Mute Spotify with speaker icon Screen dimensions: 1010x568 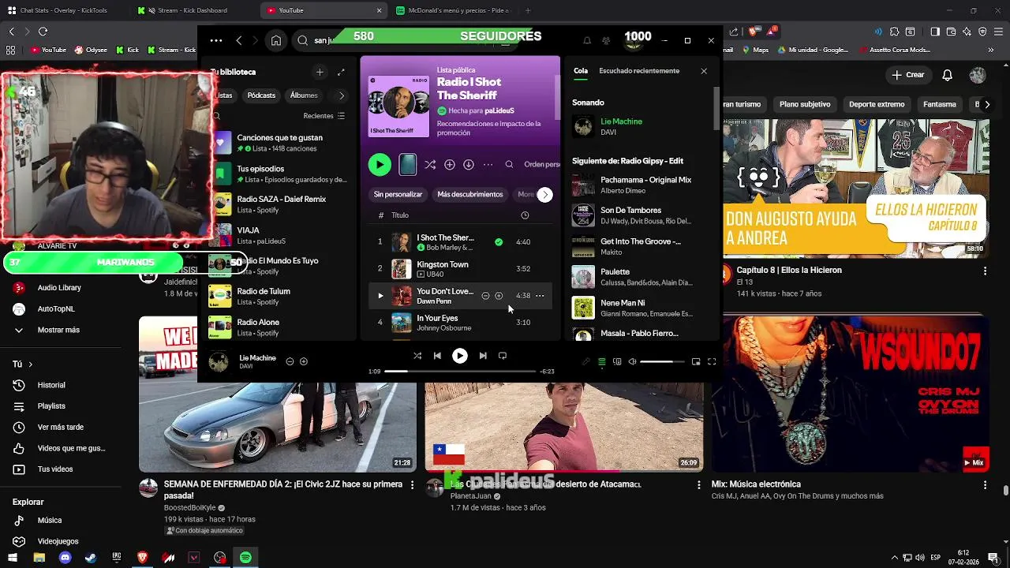click(x=632, y=361)
